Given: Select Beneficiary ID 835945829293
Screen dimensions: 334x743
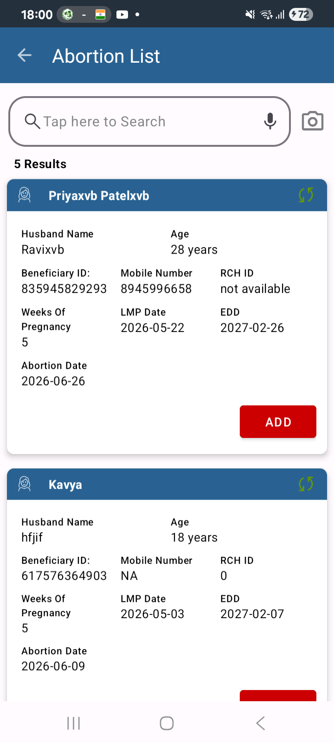Looking at the screenshot, I should (x=64, y=289).
